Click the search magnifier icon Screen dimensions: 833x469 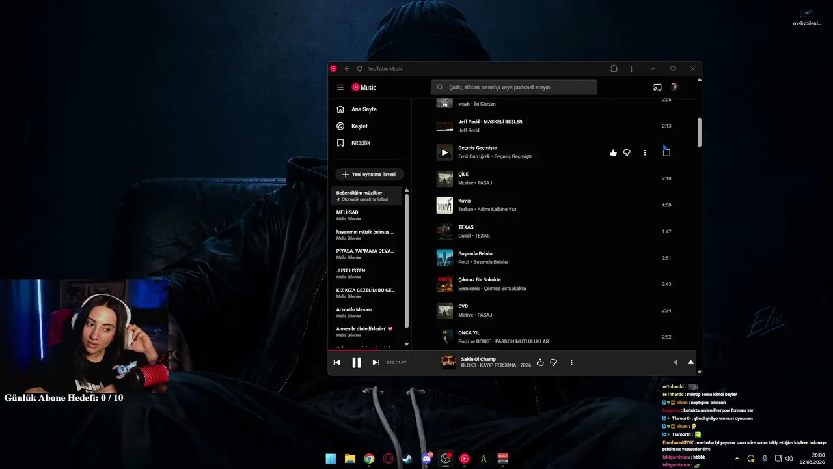pyautogui.click(x=440, y=87)
